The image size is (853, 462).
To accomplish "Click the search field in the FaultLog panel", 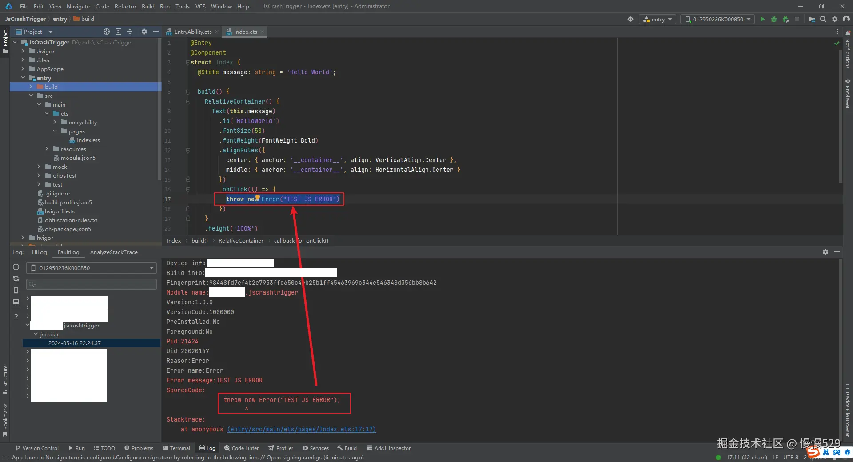I will 91,284.
